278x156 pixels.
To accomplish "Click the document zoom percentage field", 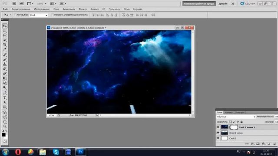I will (x=51, y=115).
